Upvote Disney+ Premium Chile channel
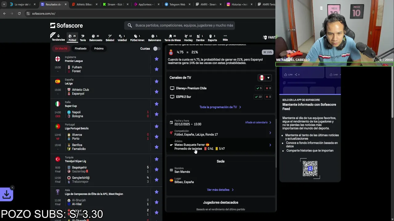The image size is (394, 221). (259, 88)
